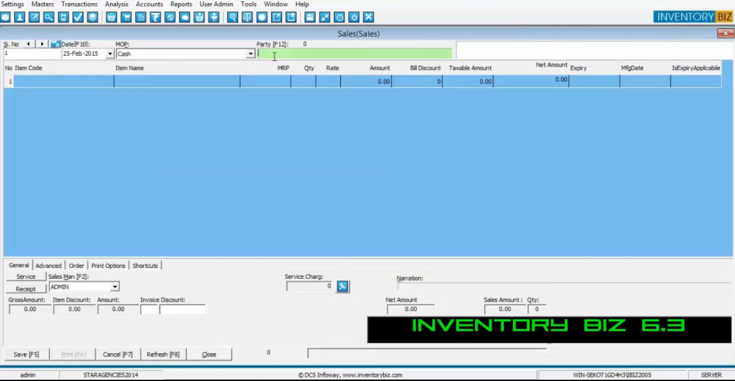Image resolution: width=735 pixels, height=381 pixels.
Task: Go to next Sl. No with right arrow
Action: point(42,43)
